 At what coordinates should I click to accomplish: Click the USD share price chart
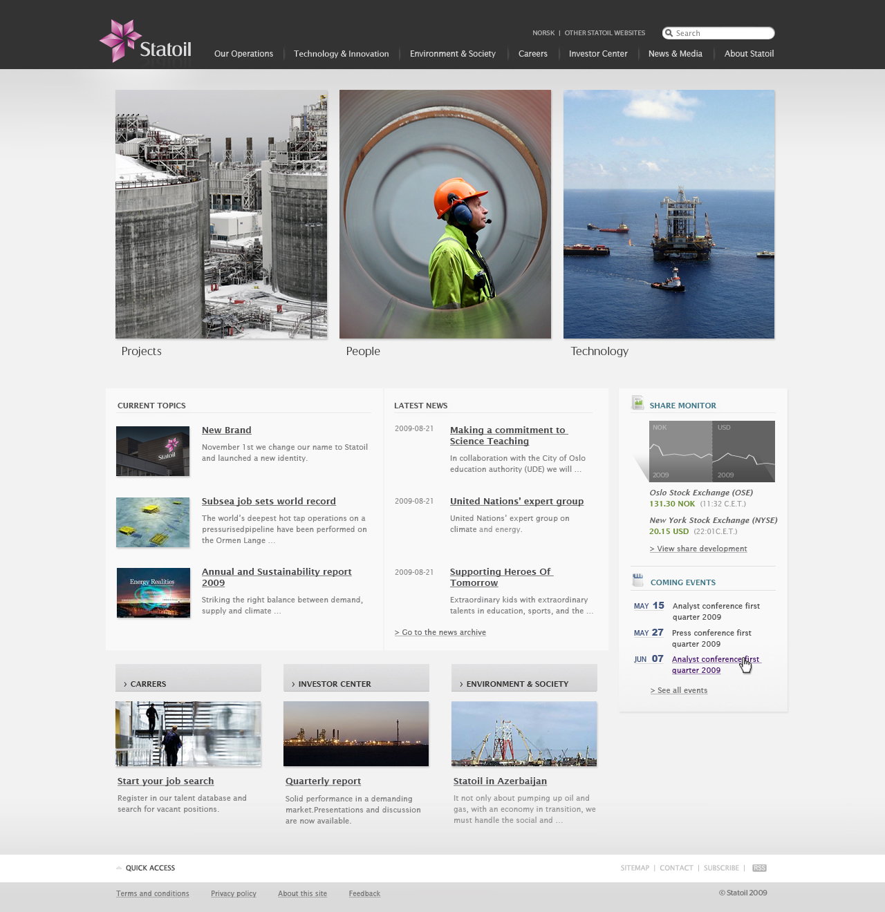(744, 451)
